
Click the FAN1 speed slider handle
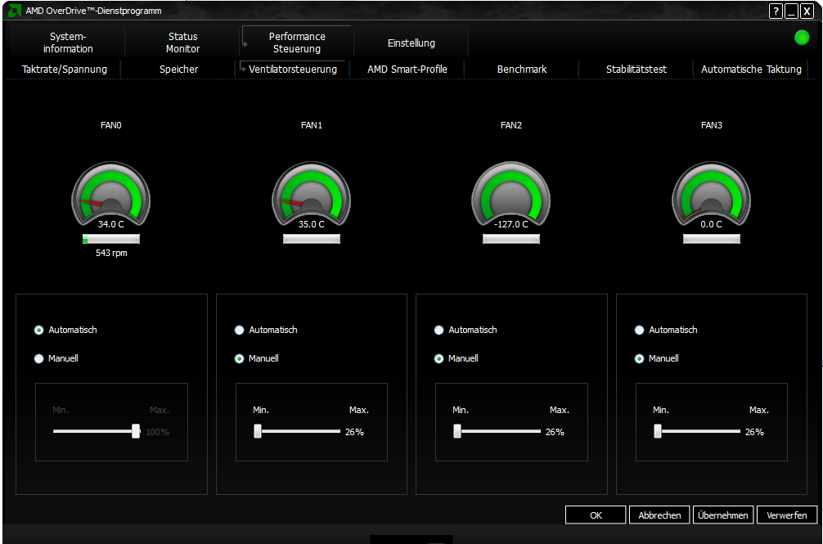(258, 431)
